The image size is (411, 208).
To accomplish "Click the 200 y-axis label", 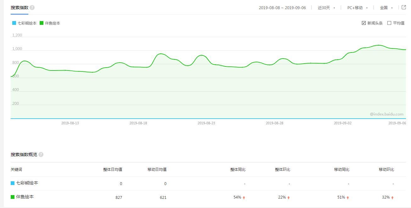I will click(x=15, y=104).
